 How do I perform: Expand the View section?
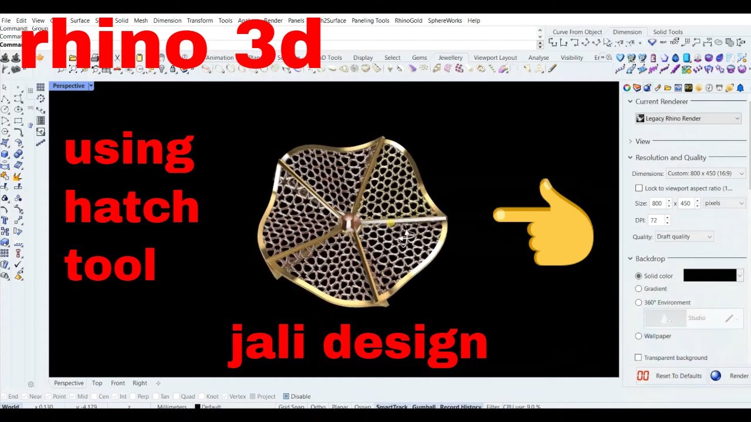coord(631,141)
